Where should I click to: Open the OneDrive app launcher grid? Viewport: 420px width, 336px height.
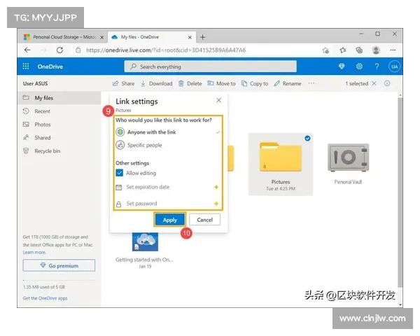26,66
